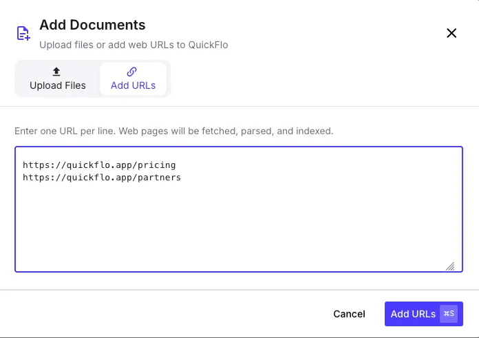Click the Add Documents file-plus icon
The height and width of the screenshot is (338, 479).
coord(23,33)
